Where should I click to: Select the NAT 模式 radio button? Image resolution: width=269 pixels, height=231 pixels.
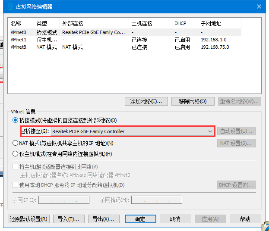point(15,143)
